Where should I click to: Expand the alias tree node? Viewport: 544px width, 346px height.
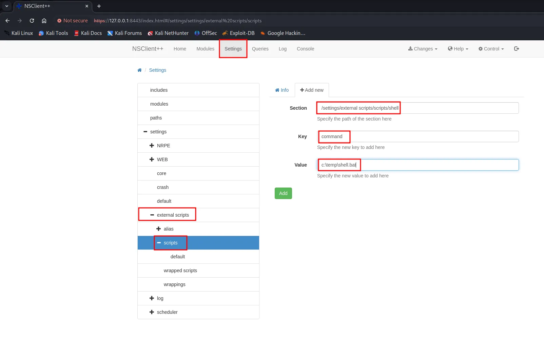(x=158, y=229)
